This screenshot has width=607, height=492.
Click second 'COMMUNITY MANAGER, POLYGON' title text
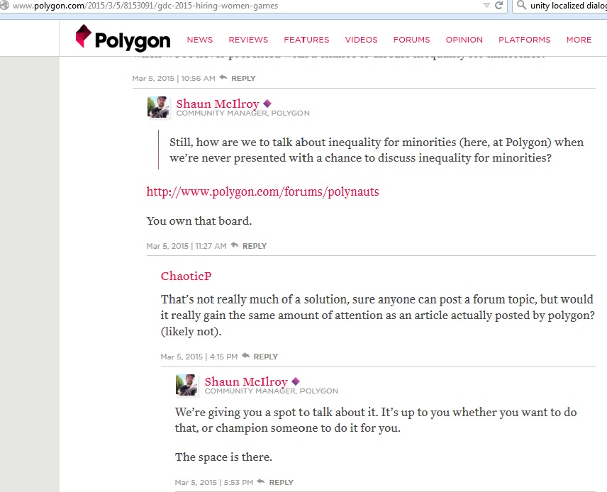pyautogui.click(x=271, y=391)
